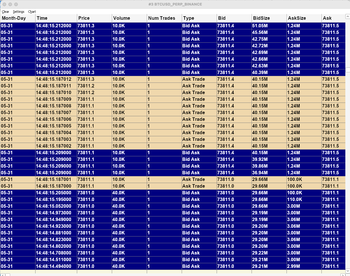Click the vertical scrollbar up arrow
This screenshot has width=350, height=276.
tap(348, 17)
